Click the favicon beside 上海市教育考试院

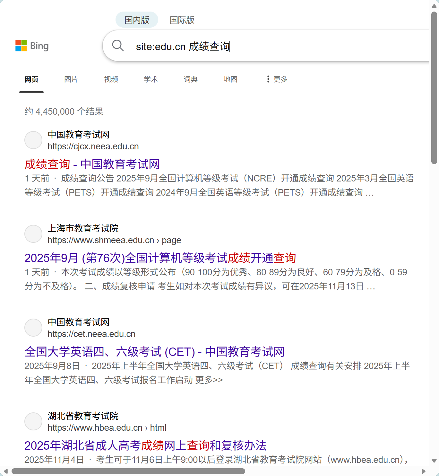pyautogui.click(x=33, y=234)
